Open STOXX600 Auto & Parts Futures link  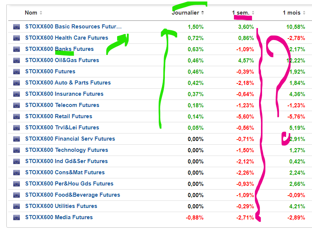(x=68, y=83)
